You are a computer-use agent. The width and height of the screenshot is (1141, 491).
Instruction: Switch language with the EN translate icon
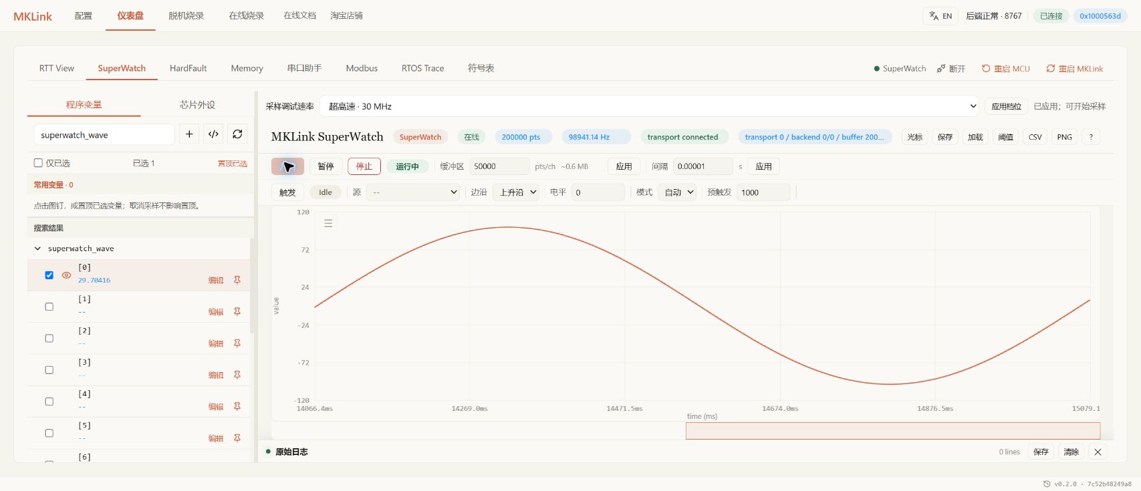pos(940,16)
